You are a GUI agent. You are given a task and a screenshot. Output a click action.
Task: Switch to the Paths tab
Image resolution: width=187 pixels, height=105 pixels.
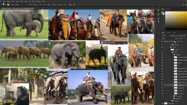[174, 32]
